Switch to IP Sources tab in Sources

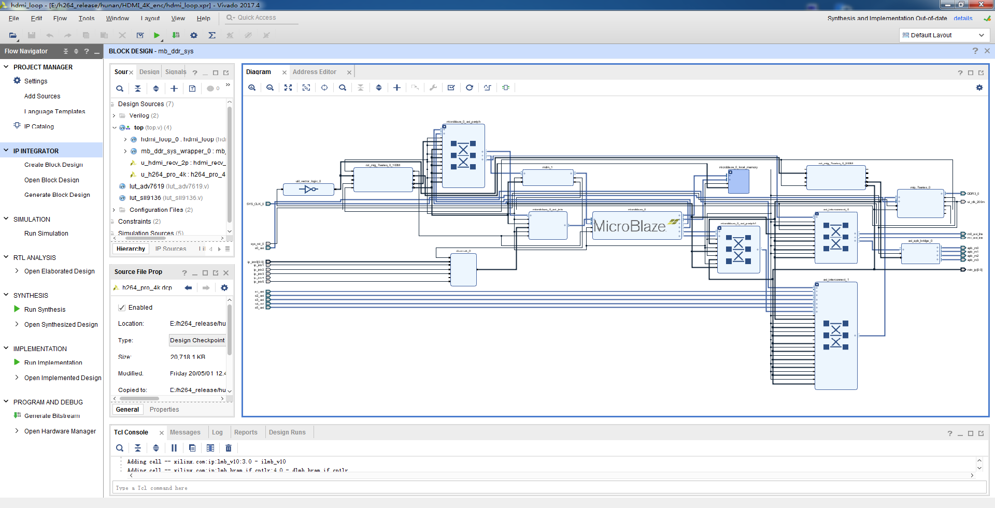pyautogui.click(x=170, y=249)
